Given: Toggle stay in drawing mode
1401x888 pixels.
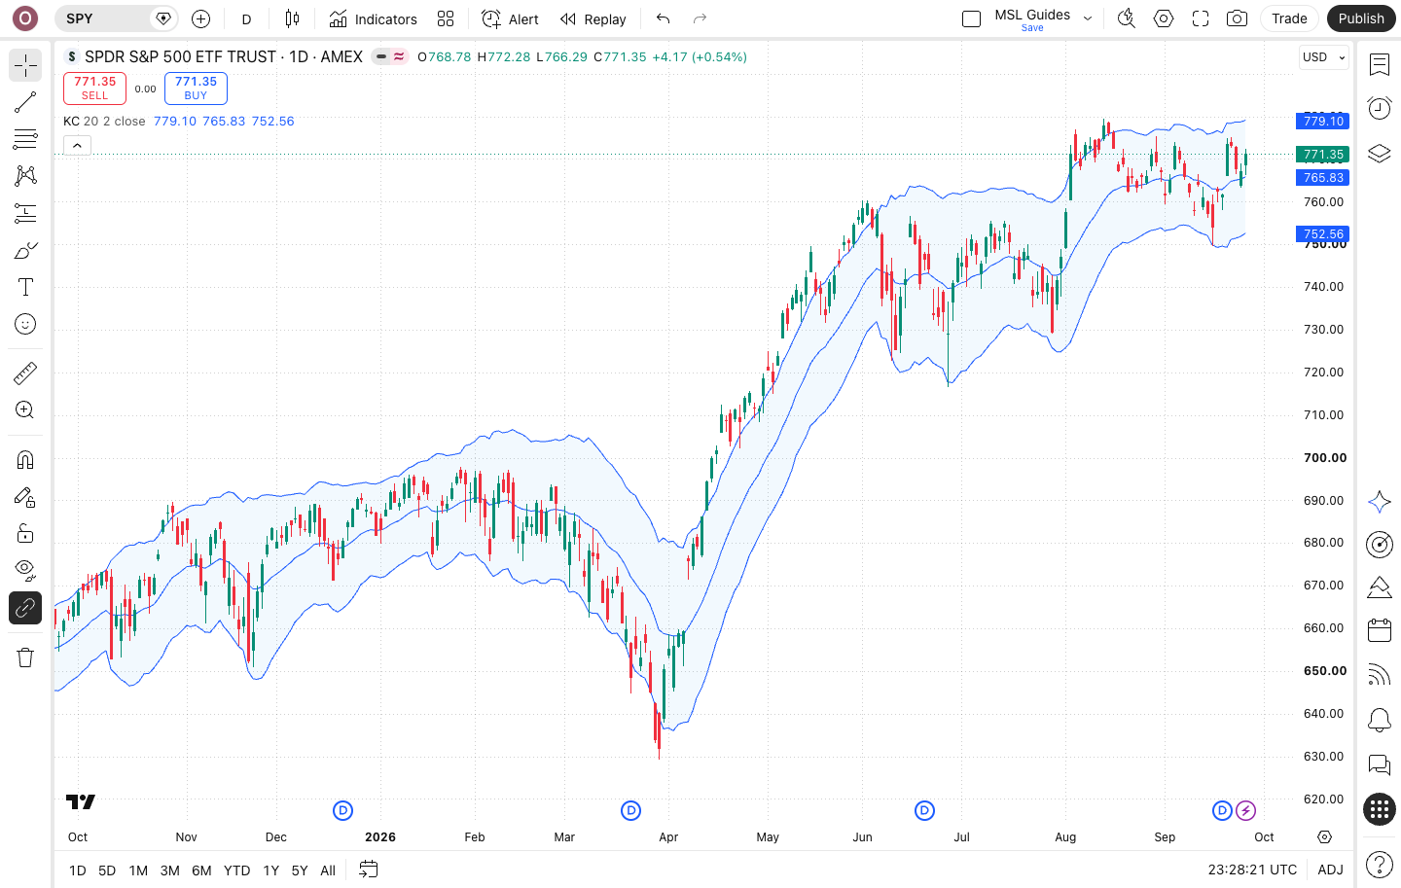Looking at the screenshot, I should 25,497.
